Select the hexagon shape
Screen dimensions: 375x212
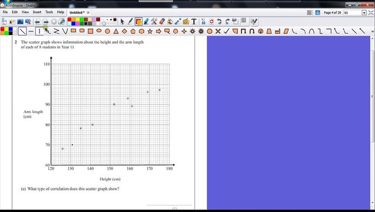point(141,31)
